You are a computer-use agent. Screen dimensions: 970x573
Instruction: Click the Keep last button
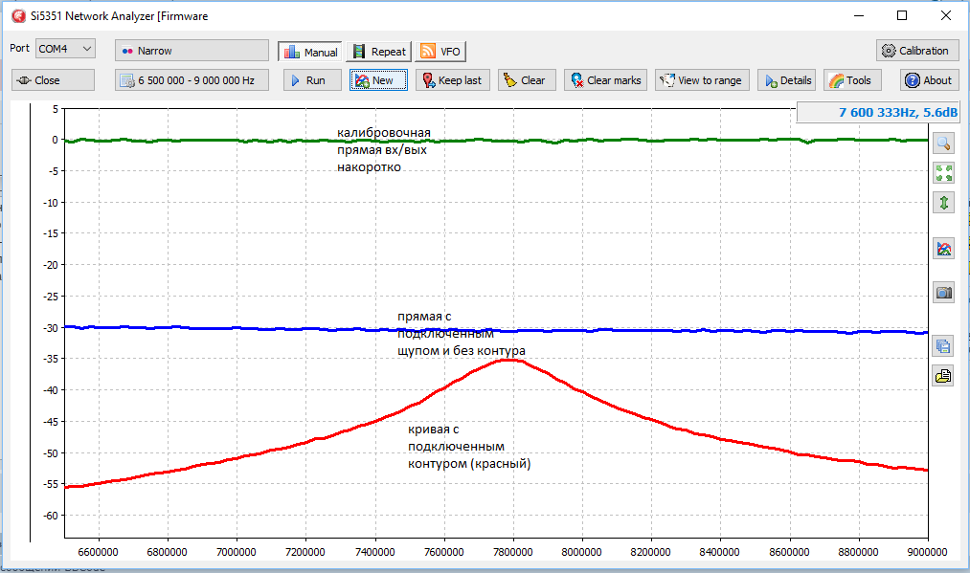453,80
